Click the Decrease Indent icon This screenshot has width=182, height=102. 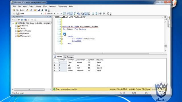pos(100,14)
